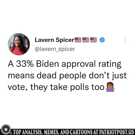135x135 pixels.
Task: Open Lavern Spicer's profile picture
Action: [x=19, y=44]
